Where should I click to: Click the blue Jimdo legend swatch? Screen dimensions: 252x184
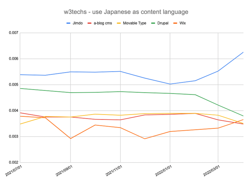(69, 23)
